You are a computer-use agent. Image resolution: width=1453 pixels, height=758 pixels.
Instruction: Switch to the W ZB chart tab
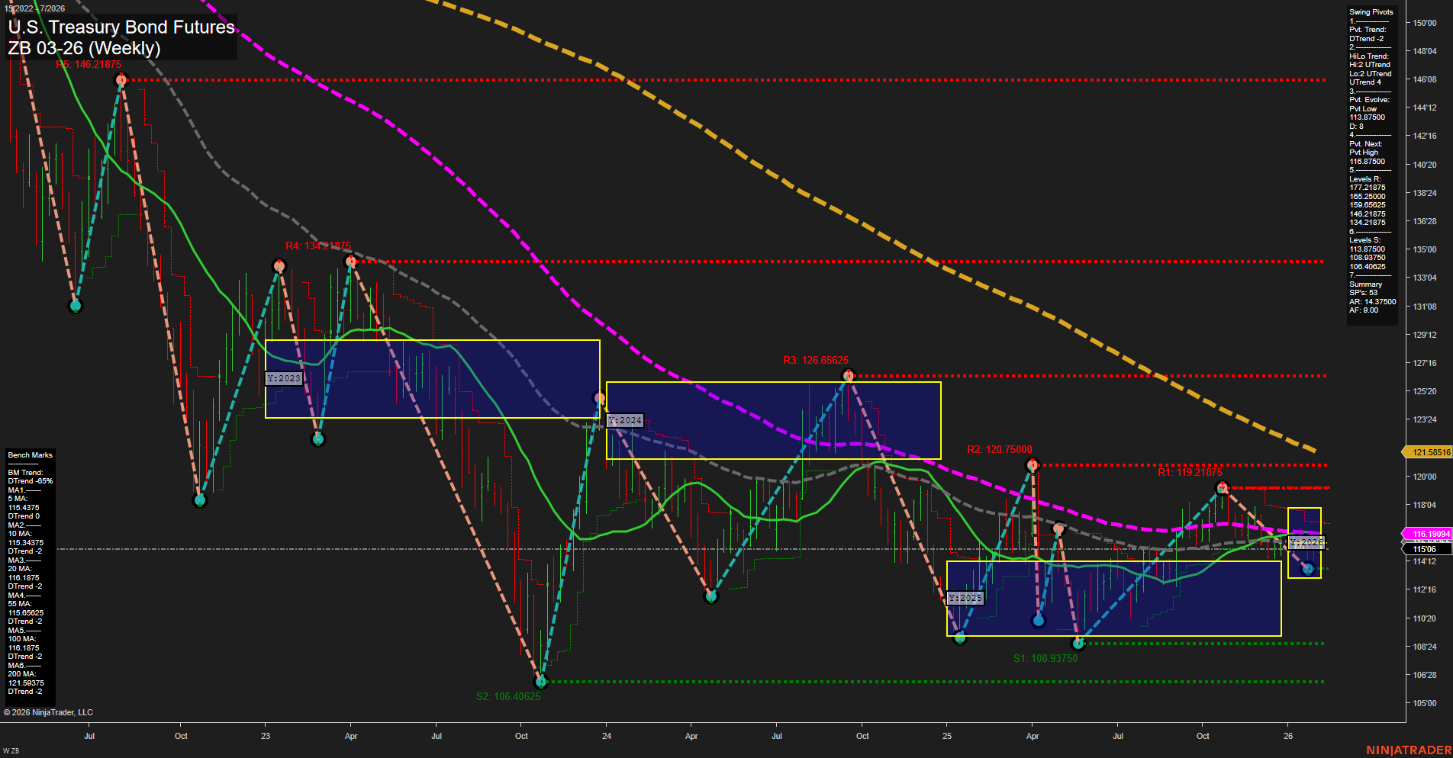point(11,750)
